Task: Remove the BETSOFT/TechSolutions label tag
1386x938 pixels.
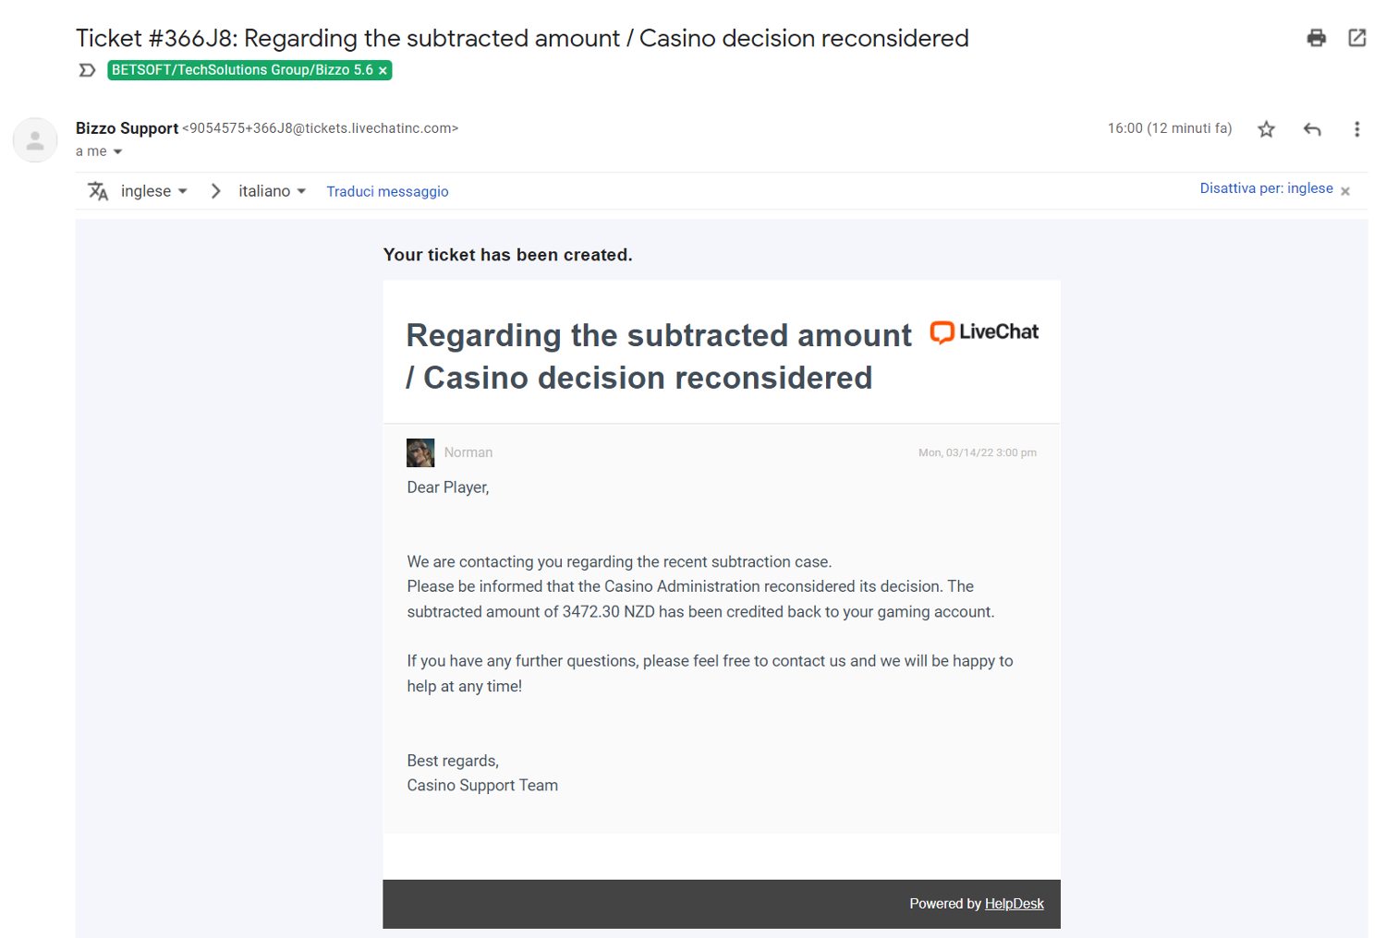Action: tap(383, 71)
